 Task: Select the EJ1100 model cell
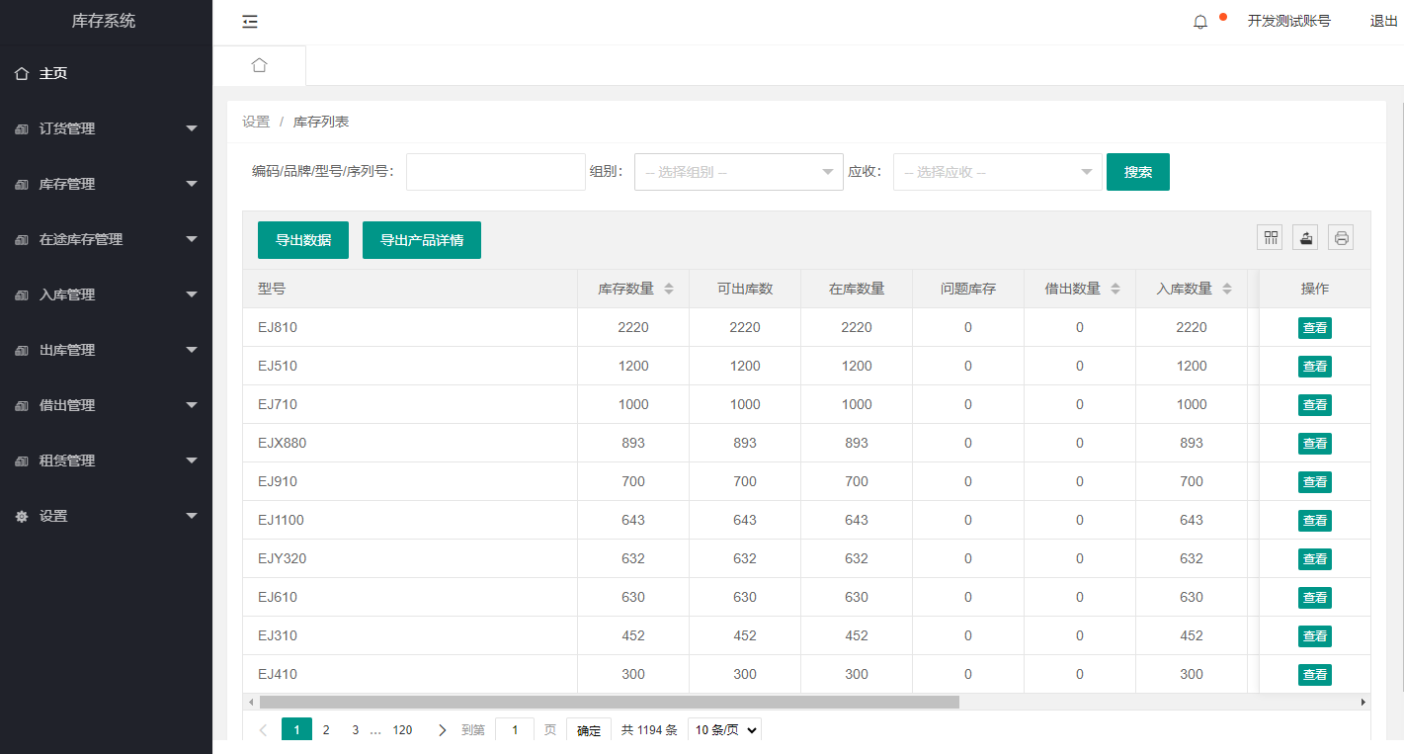pyautogui.click(x=410, y=520)
